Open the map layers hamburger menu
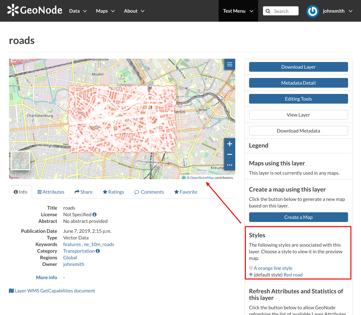Image resolution: width=361 pixels, height=315 pixels. coord(230,64)
